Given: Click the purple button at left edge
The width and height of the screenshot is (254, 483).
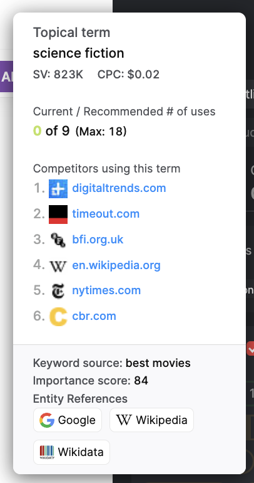Looking at the screenshot, I should pos(6,77).
